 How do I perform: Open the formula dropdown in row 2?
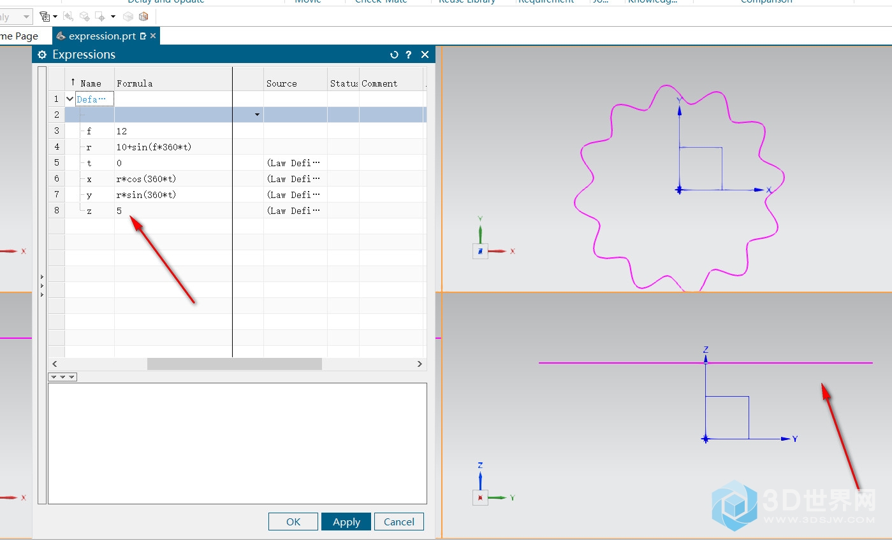[257, 115]
